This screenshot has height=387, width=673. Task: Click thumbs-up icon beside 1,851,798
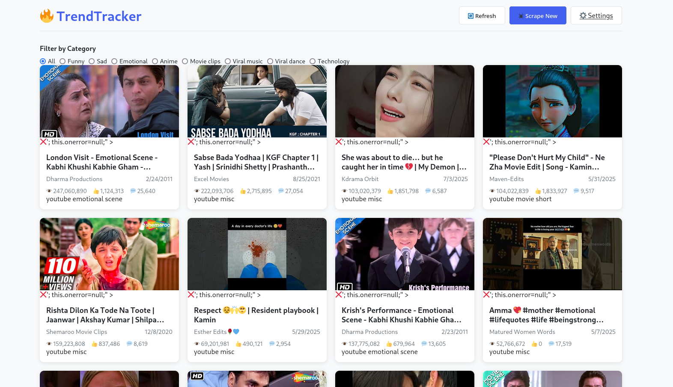click(390, 191)
